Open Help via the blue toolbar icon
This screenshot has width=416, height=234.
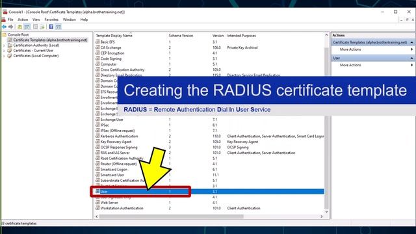pos(51,27)
